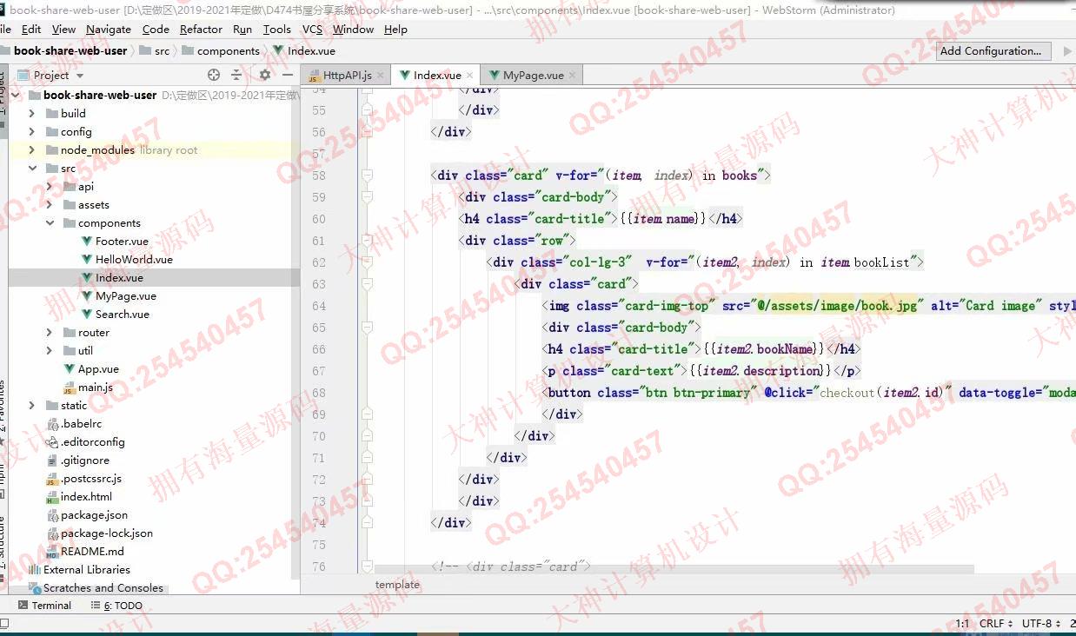
Task: Select README.md in project tree
Action: pos(92,551)
